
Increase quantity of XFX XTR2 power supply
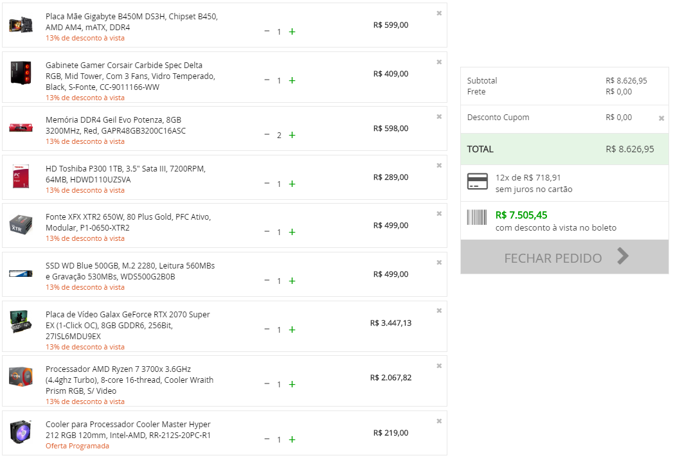(292, 232)
